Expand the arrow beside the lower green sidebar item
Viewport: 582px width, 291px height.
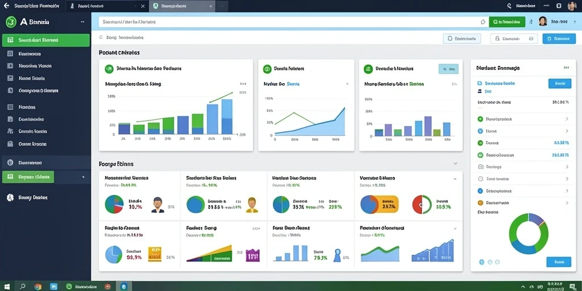pos(83,177)
